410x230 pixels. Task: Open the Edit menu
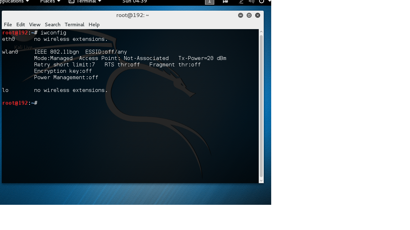[x=20, y=24]
